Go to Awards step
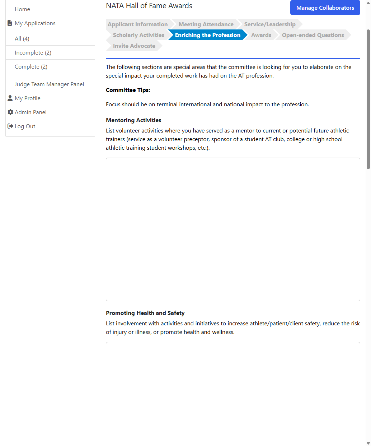Viewport: 371px width, 446px height. (261, 35)
